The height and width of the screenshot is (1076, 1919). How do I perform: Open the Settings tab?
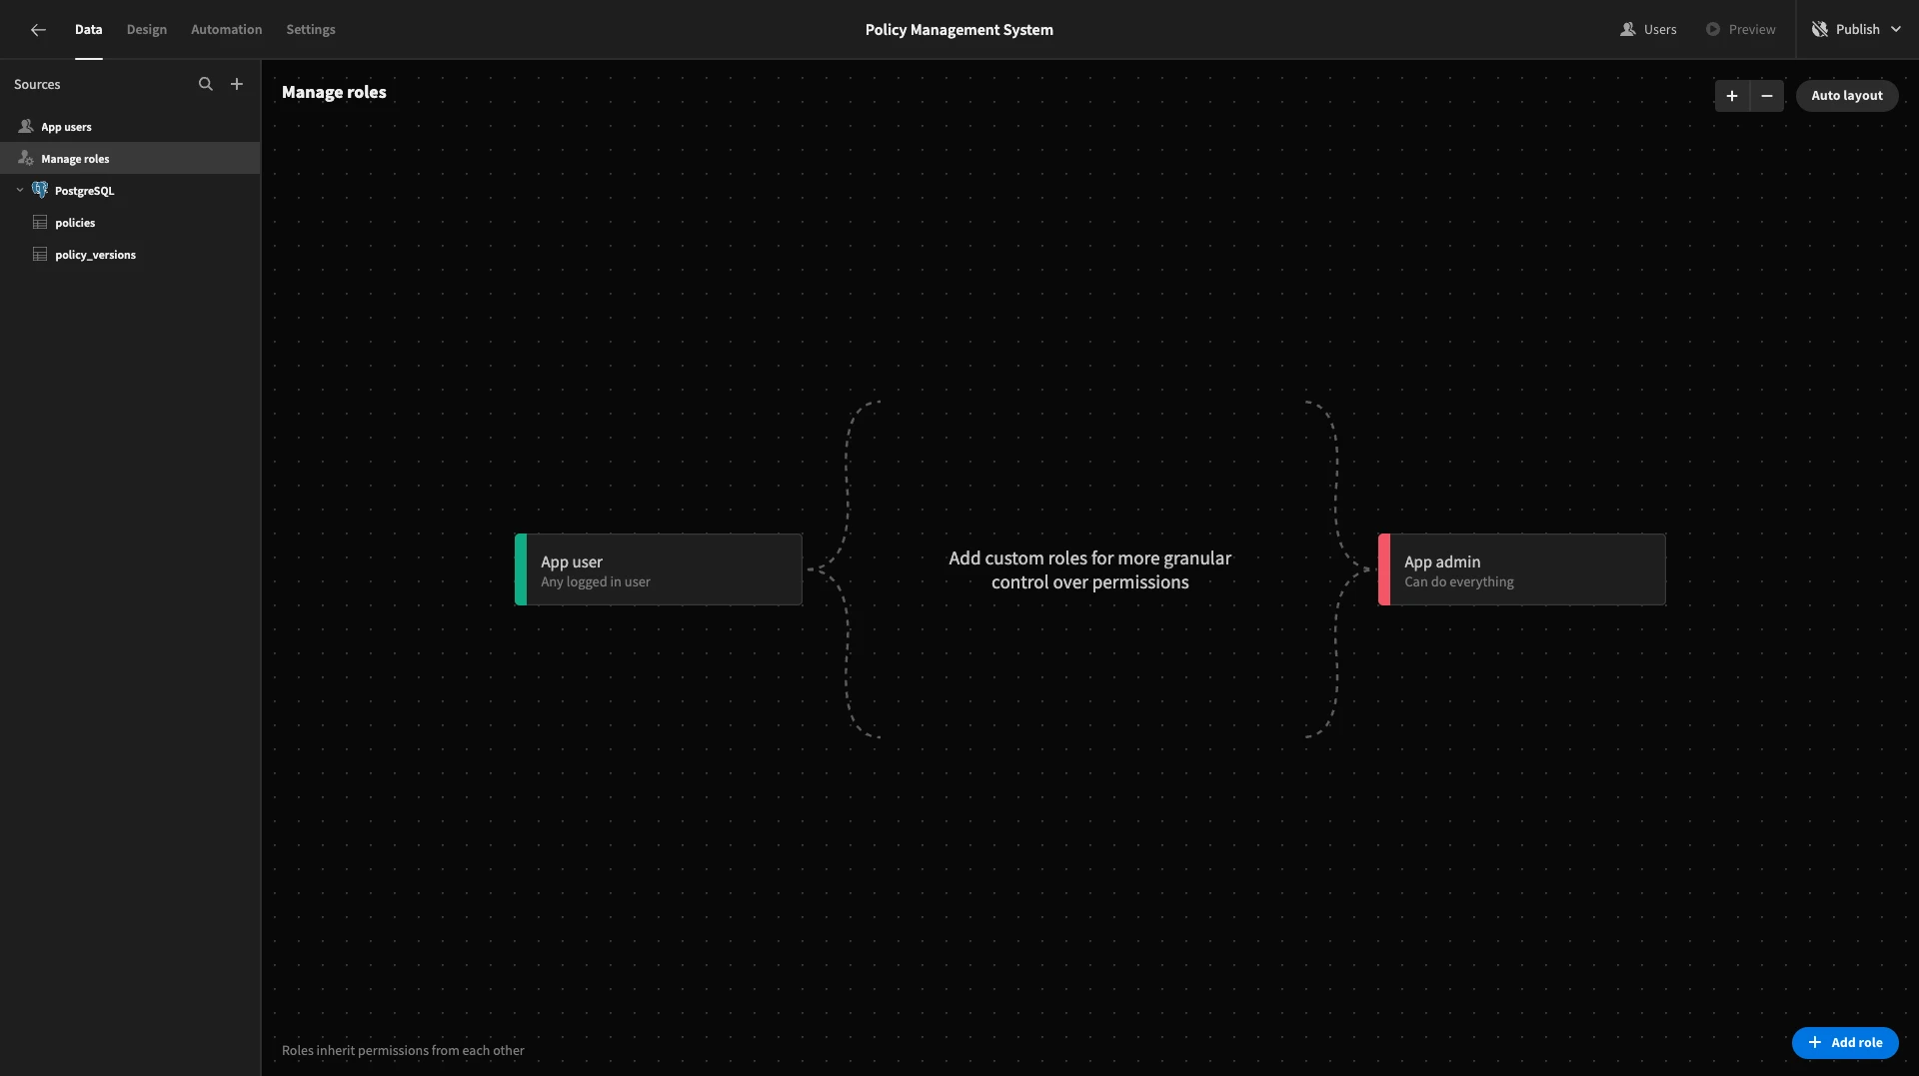coord(311,30)
